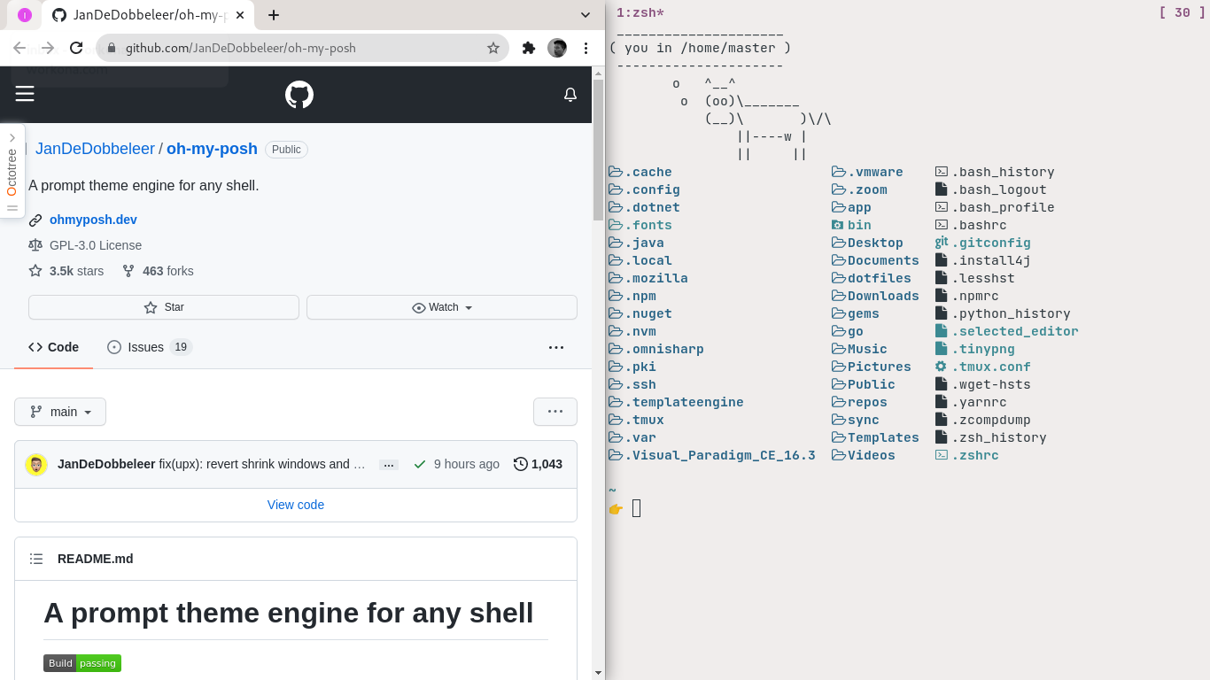Visit ohmyposh.dev website link

(x=93, y=220)
